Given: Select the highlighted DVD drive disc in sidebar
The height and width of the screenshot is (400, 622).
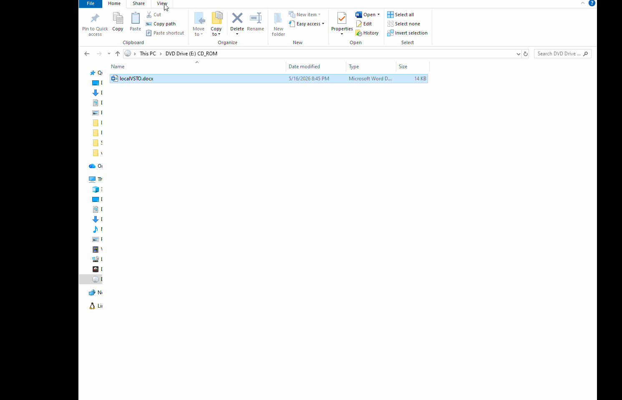Looking at the screenshot, I should coord(96,279).
